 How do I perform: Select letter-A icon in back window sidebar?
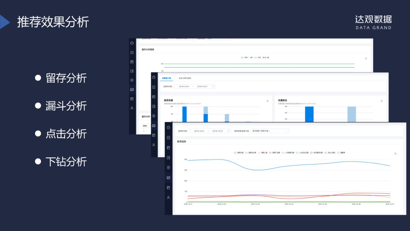click(132, 52)
